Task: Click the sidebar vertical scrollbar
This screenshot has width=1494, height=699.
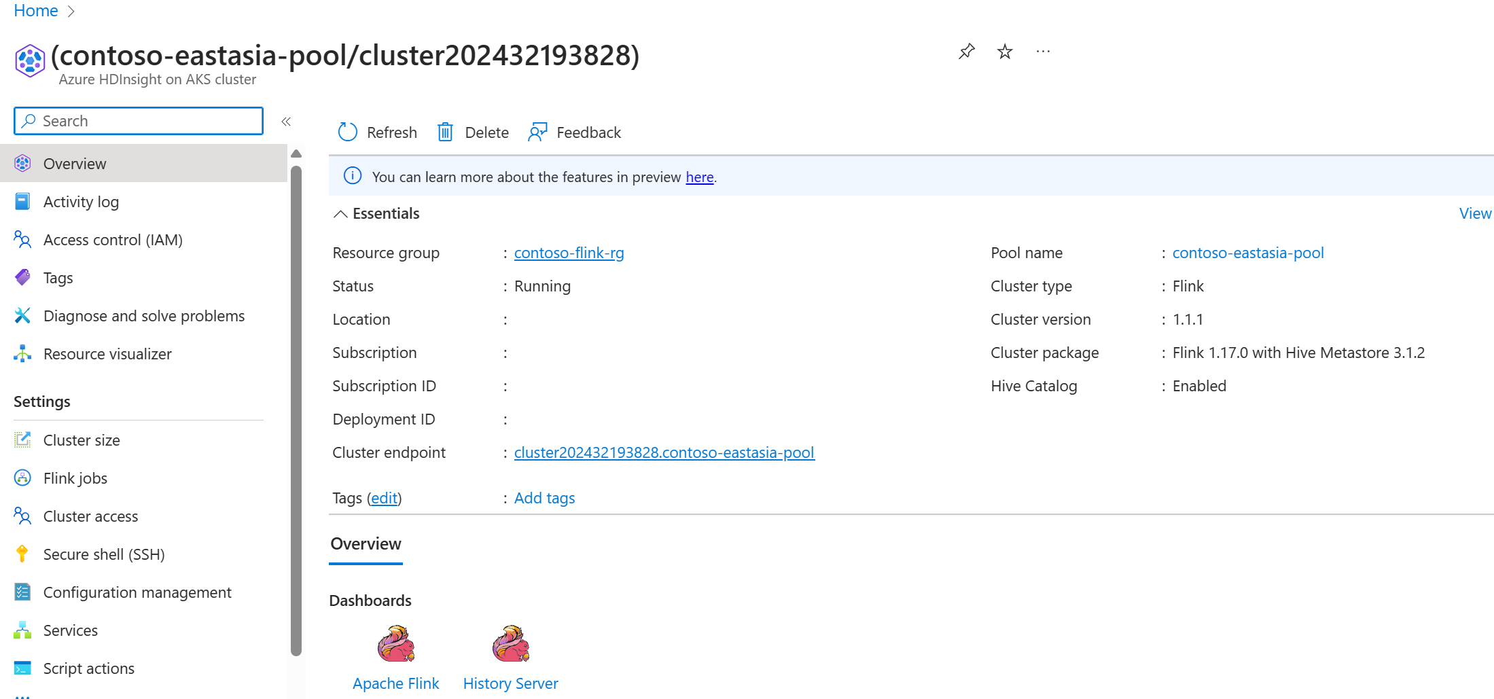Action: [296, 411]
